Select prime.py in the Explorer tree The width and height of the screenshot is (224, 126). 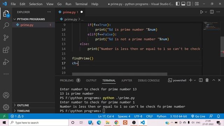[x=34, y=25]
